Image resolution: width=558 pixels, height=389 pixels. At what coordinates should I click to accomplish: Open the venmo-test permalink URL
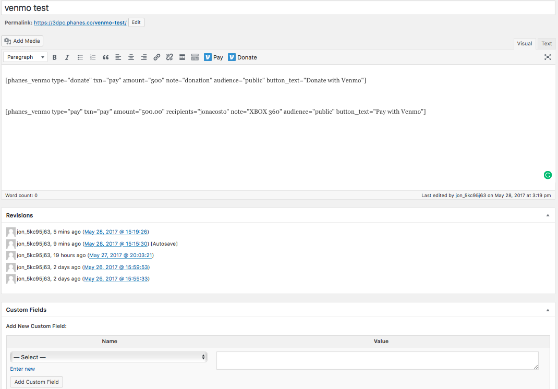coord(80,22)
